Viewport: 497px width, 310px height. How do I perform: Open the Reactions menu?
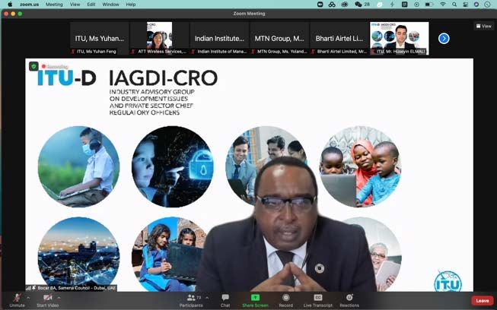pyautogui.click(x=349, y=300)
